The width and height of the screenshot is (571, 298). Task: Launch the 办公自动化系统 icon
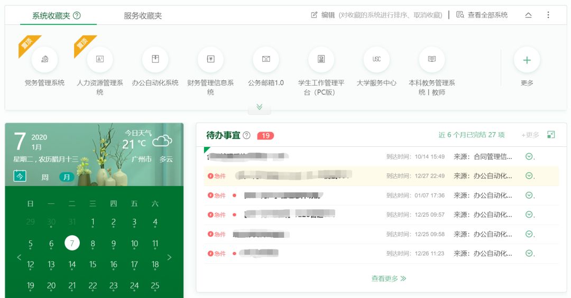click(155, 60)
